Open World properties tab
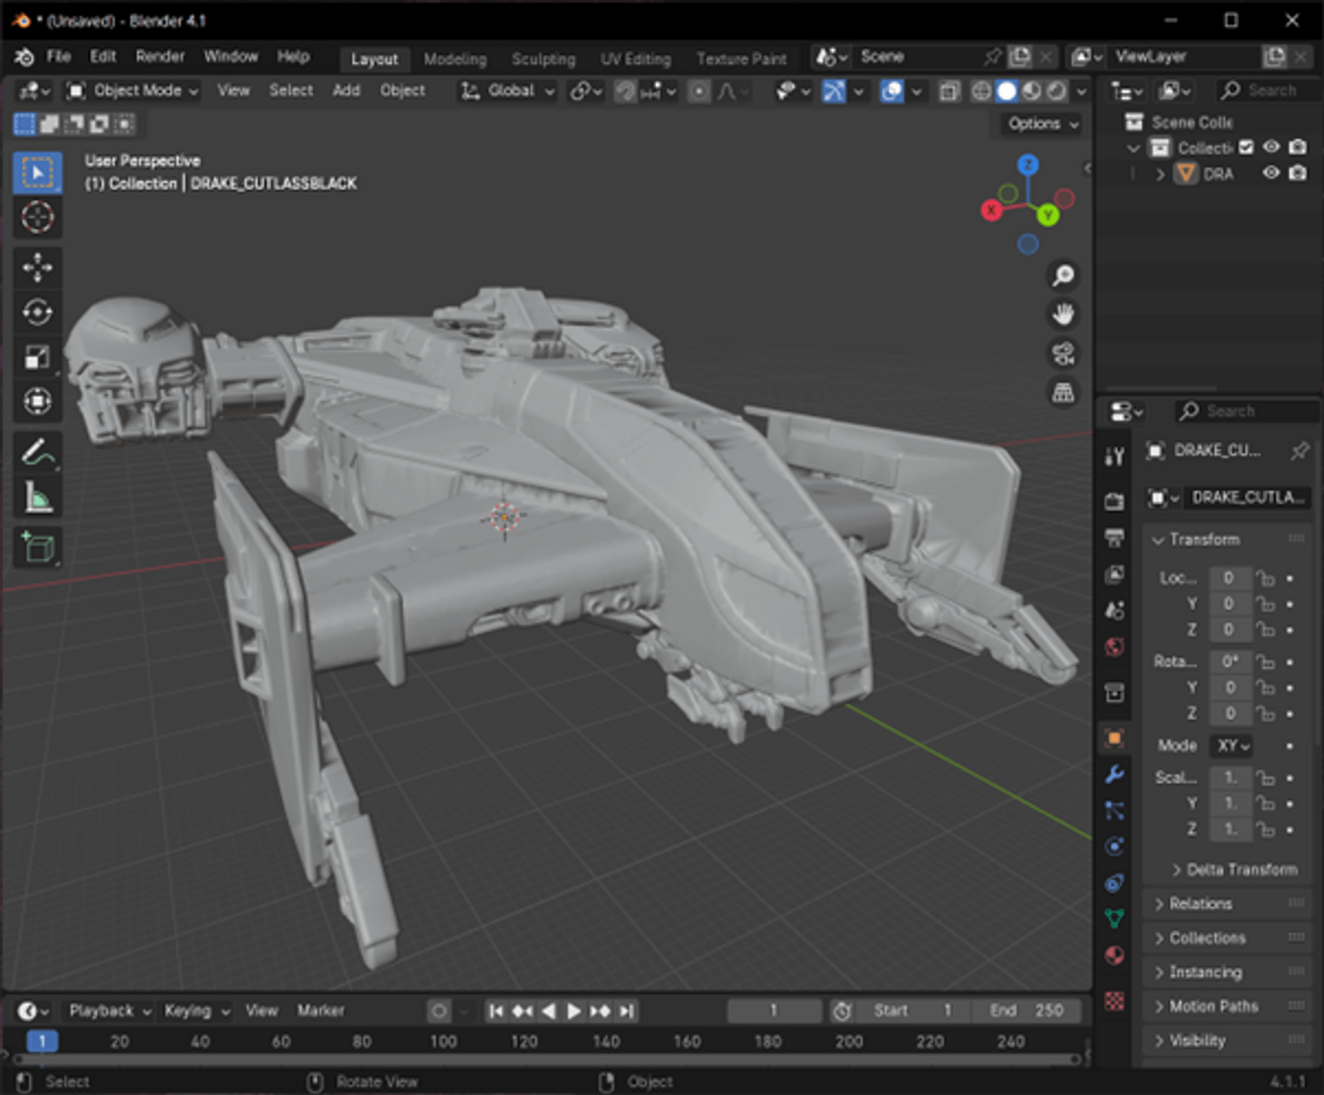 [1114, 647]
